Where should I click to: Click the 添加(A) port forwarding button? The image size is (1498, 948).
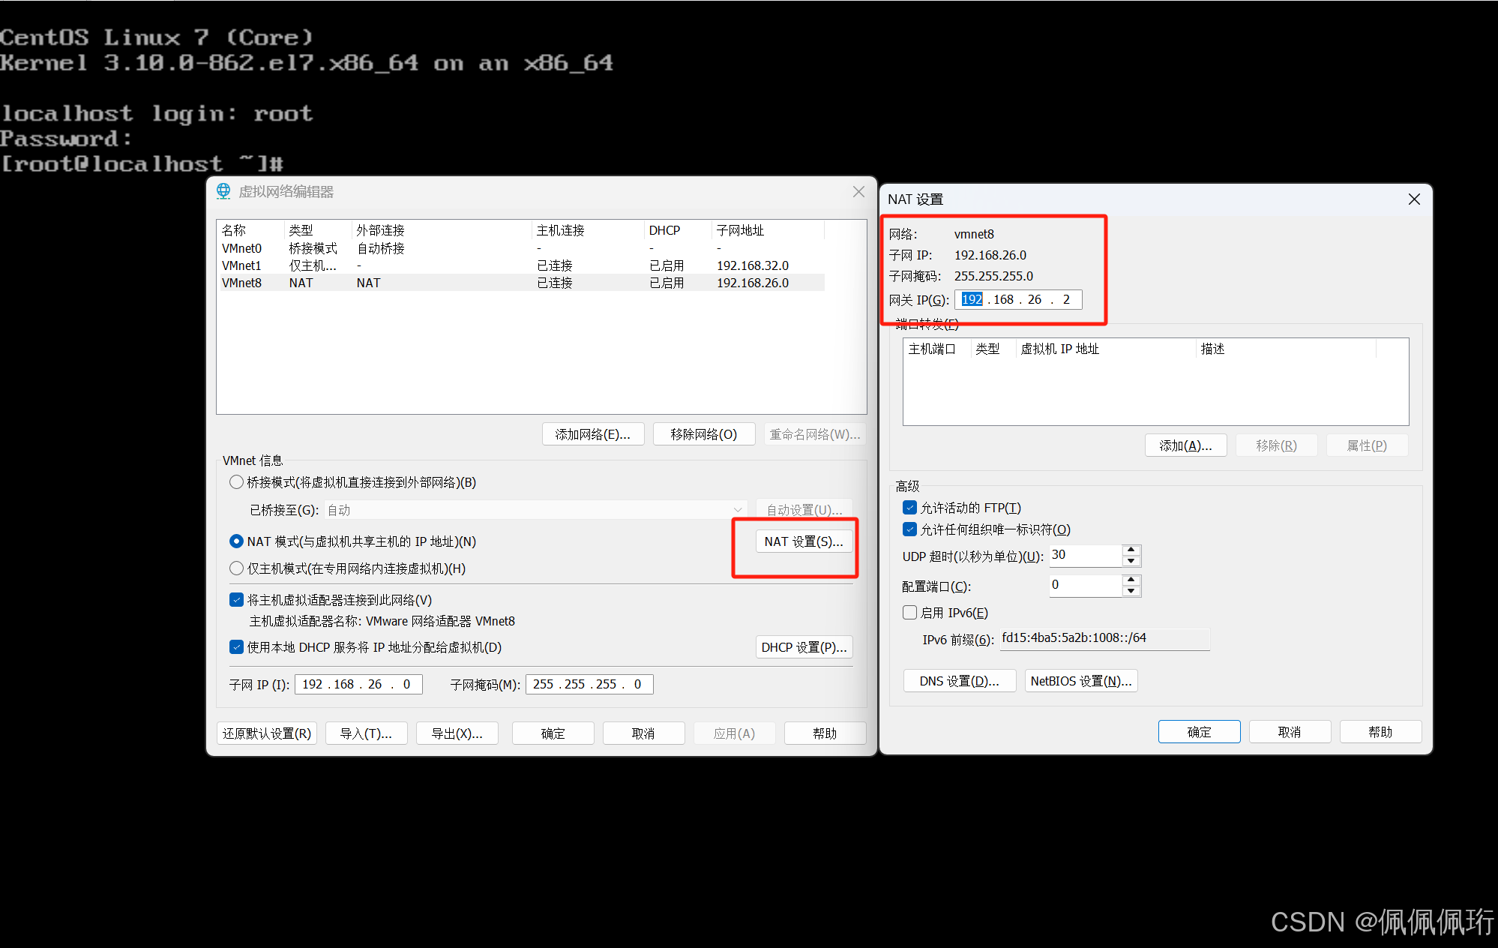point(1185,445)
